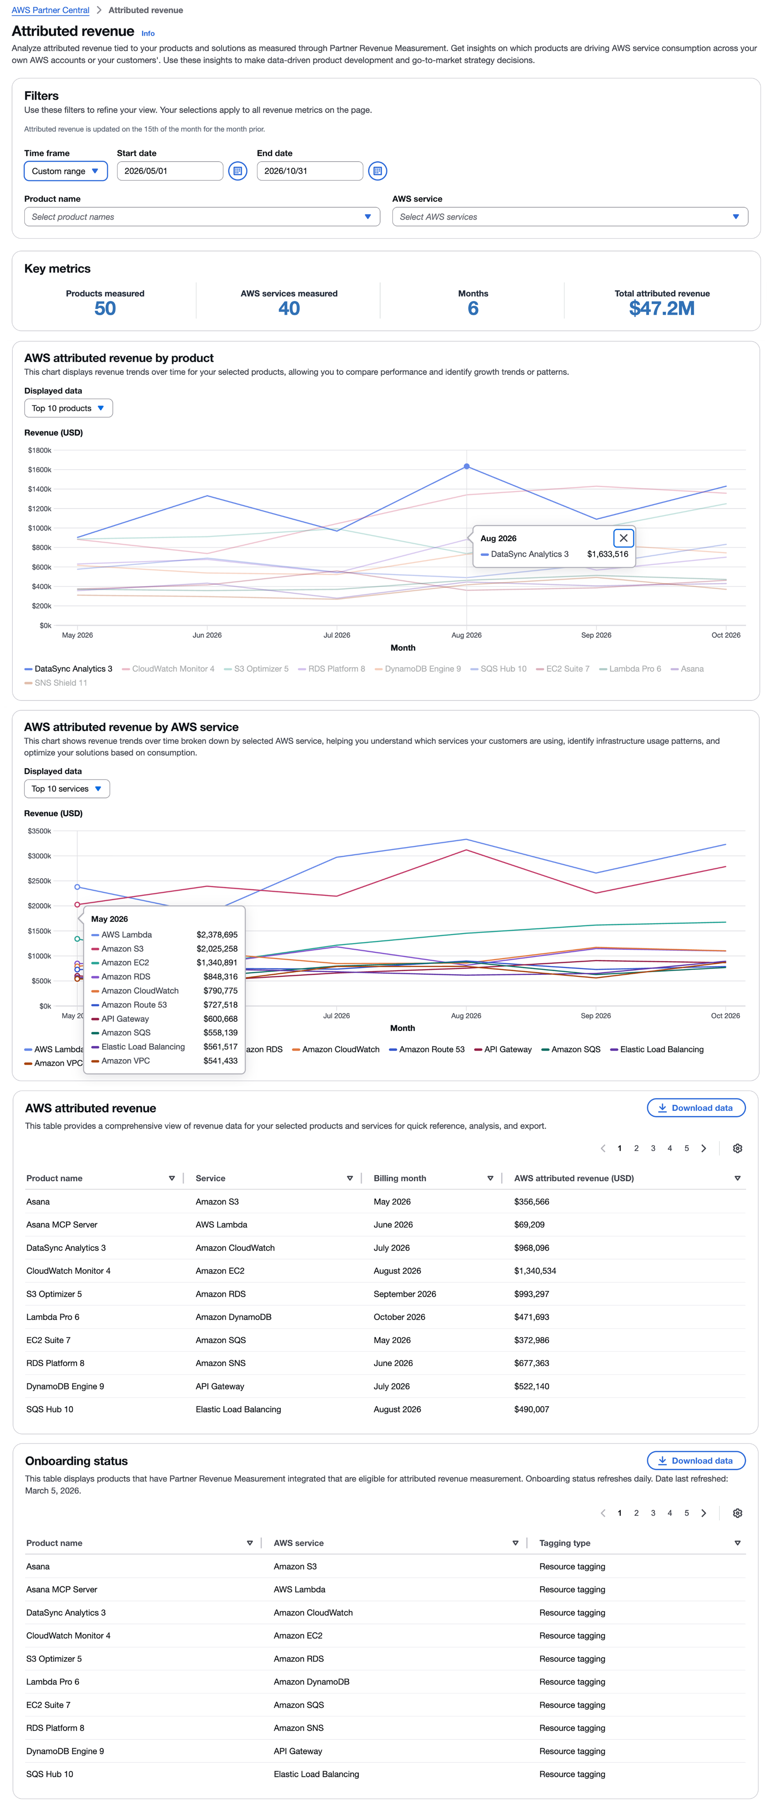Open the Top 10 services dropdown
Viewport: 770px width, 1805px height.
pos(67,788)
